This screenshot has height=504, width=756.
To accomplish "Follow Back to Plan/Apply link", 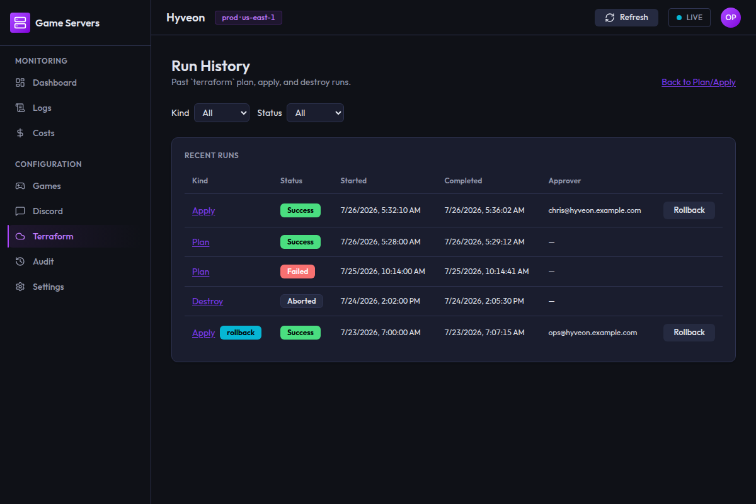I will (x=699, y=82).
